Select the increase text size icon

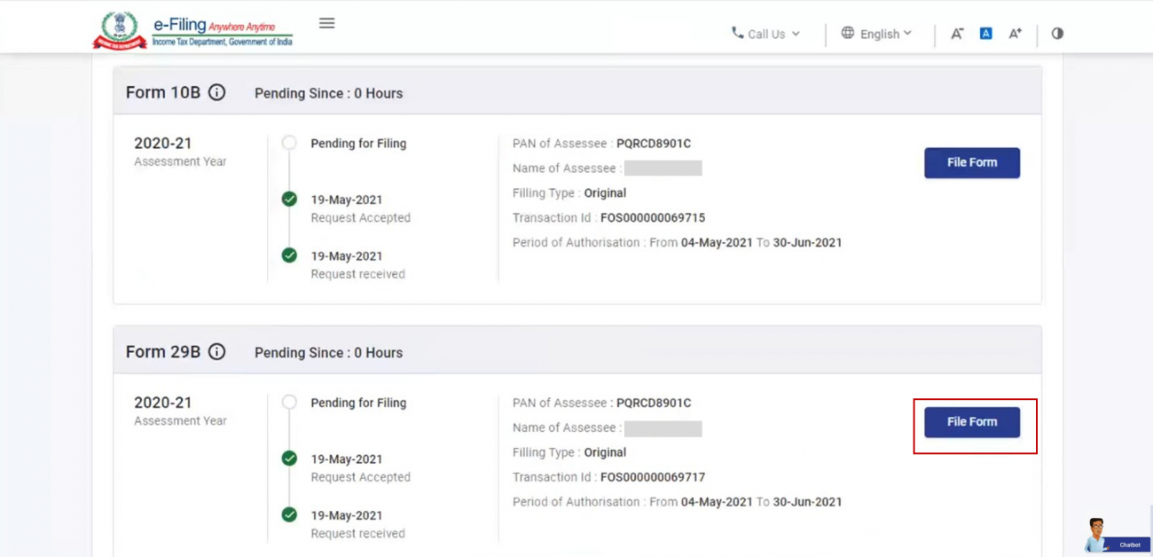1015,33
